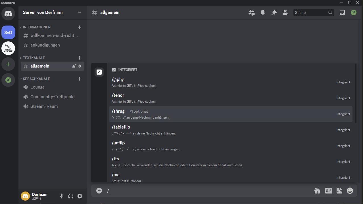
Task: Create channel in TEXTKANÄLE category
Action: [80, 58]
